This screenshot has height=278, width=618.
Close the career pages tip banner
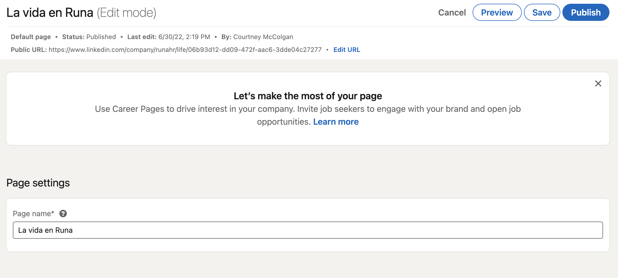(598, 83)
